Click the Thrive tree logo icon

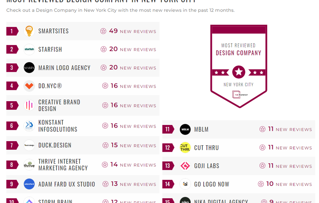coord(29,165)
